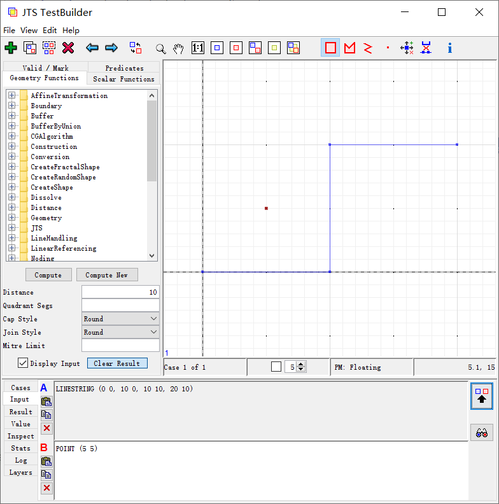This screenshot has width=499, height=504.
Task: Click the Distance input field
Action: tap(120, 292)
